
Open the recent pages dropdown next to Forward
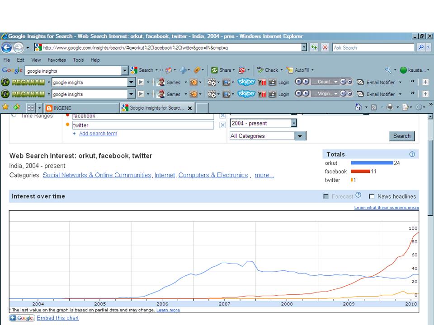coord(28,47)
